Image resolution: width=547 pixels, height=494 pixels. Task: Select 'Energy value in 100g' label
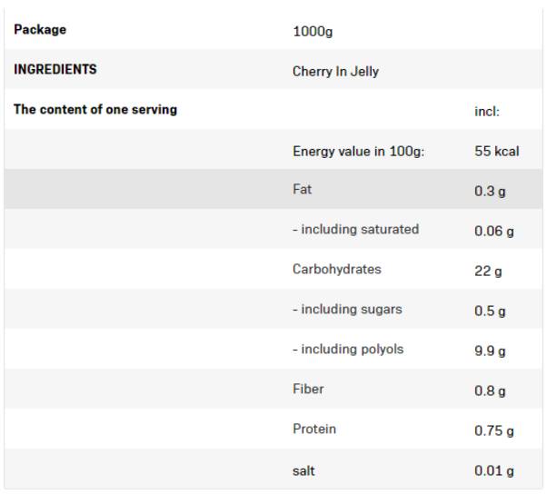point(358,151)
